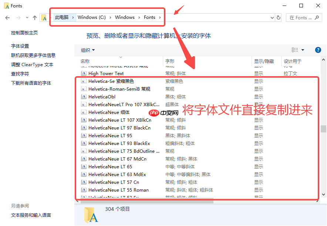The width and height of the screenshot is (327, 226).
Task: Click the HelveticaObl font file icon
Action: [83, 97]
